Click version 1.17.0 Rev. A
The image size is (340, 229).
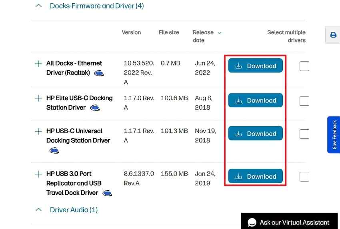click(x=139, y=103)
